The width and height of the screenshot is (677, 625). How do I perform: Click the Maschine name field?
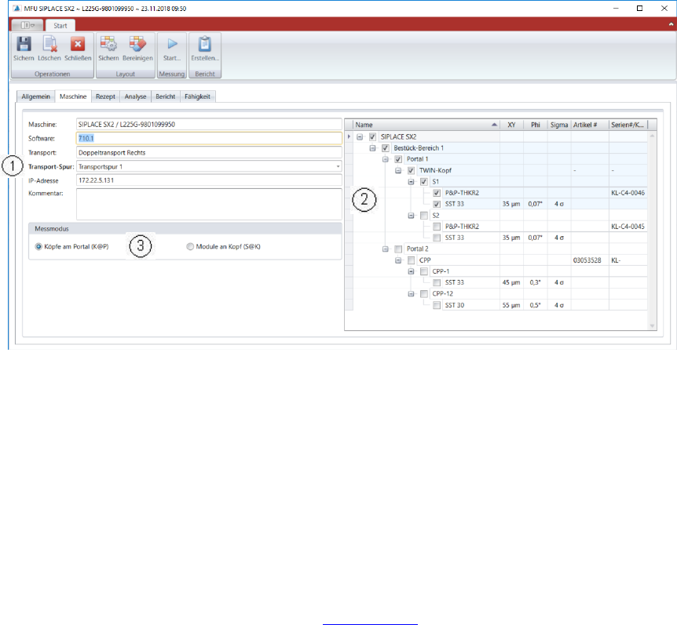[209, 124]
